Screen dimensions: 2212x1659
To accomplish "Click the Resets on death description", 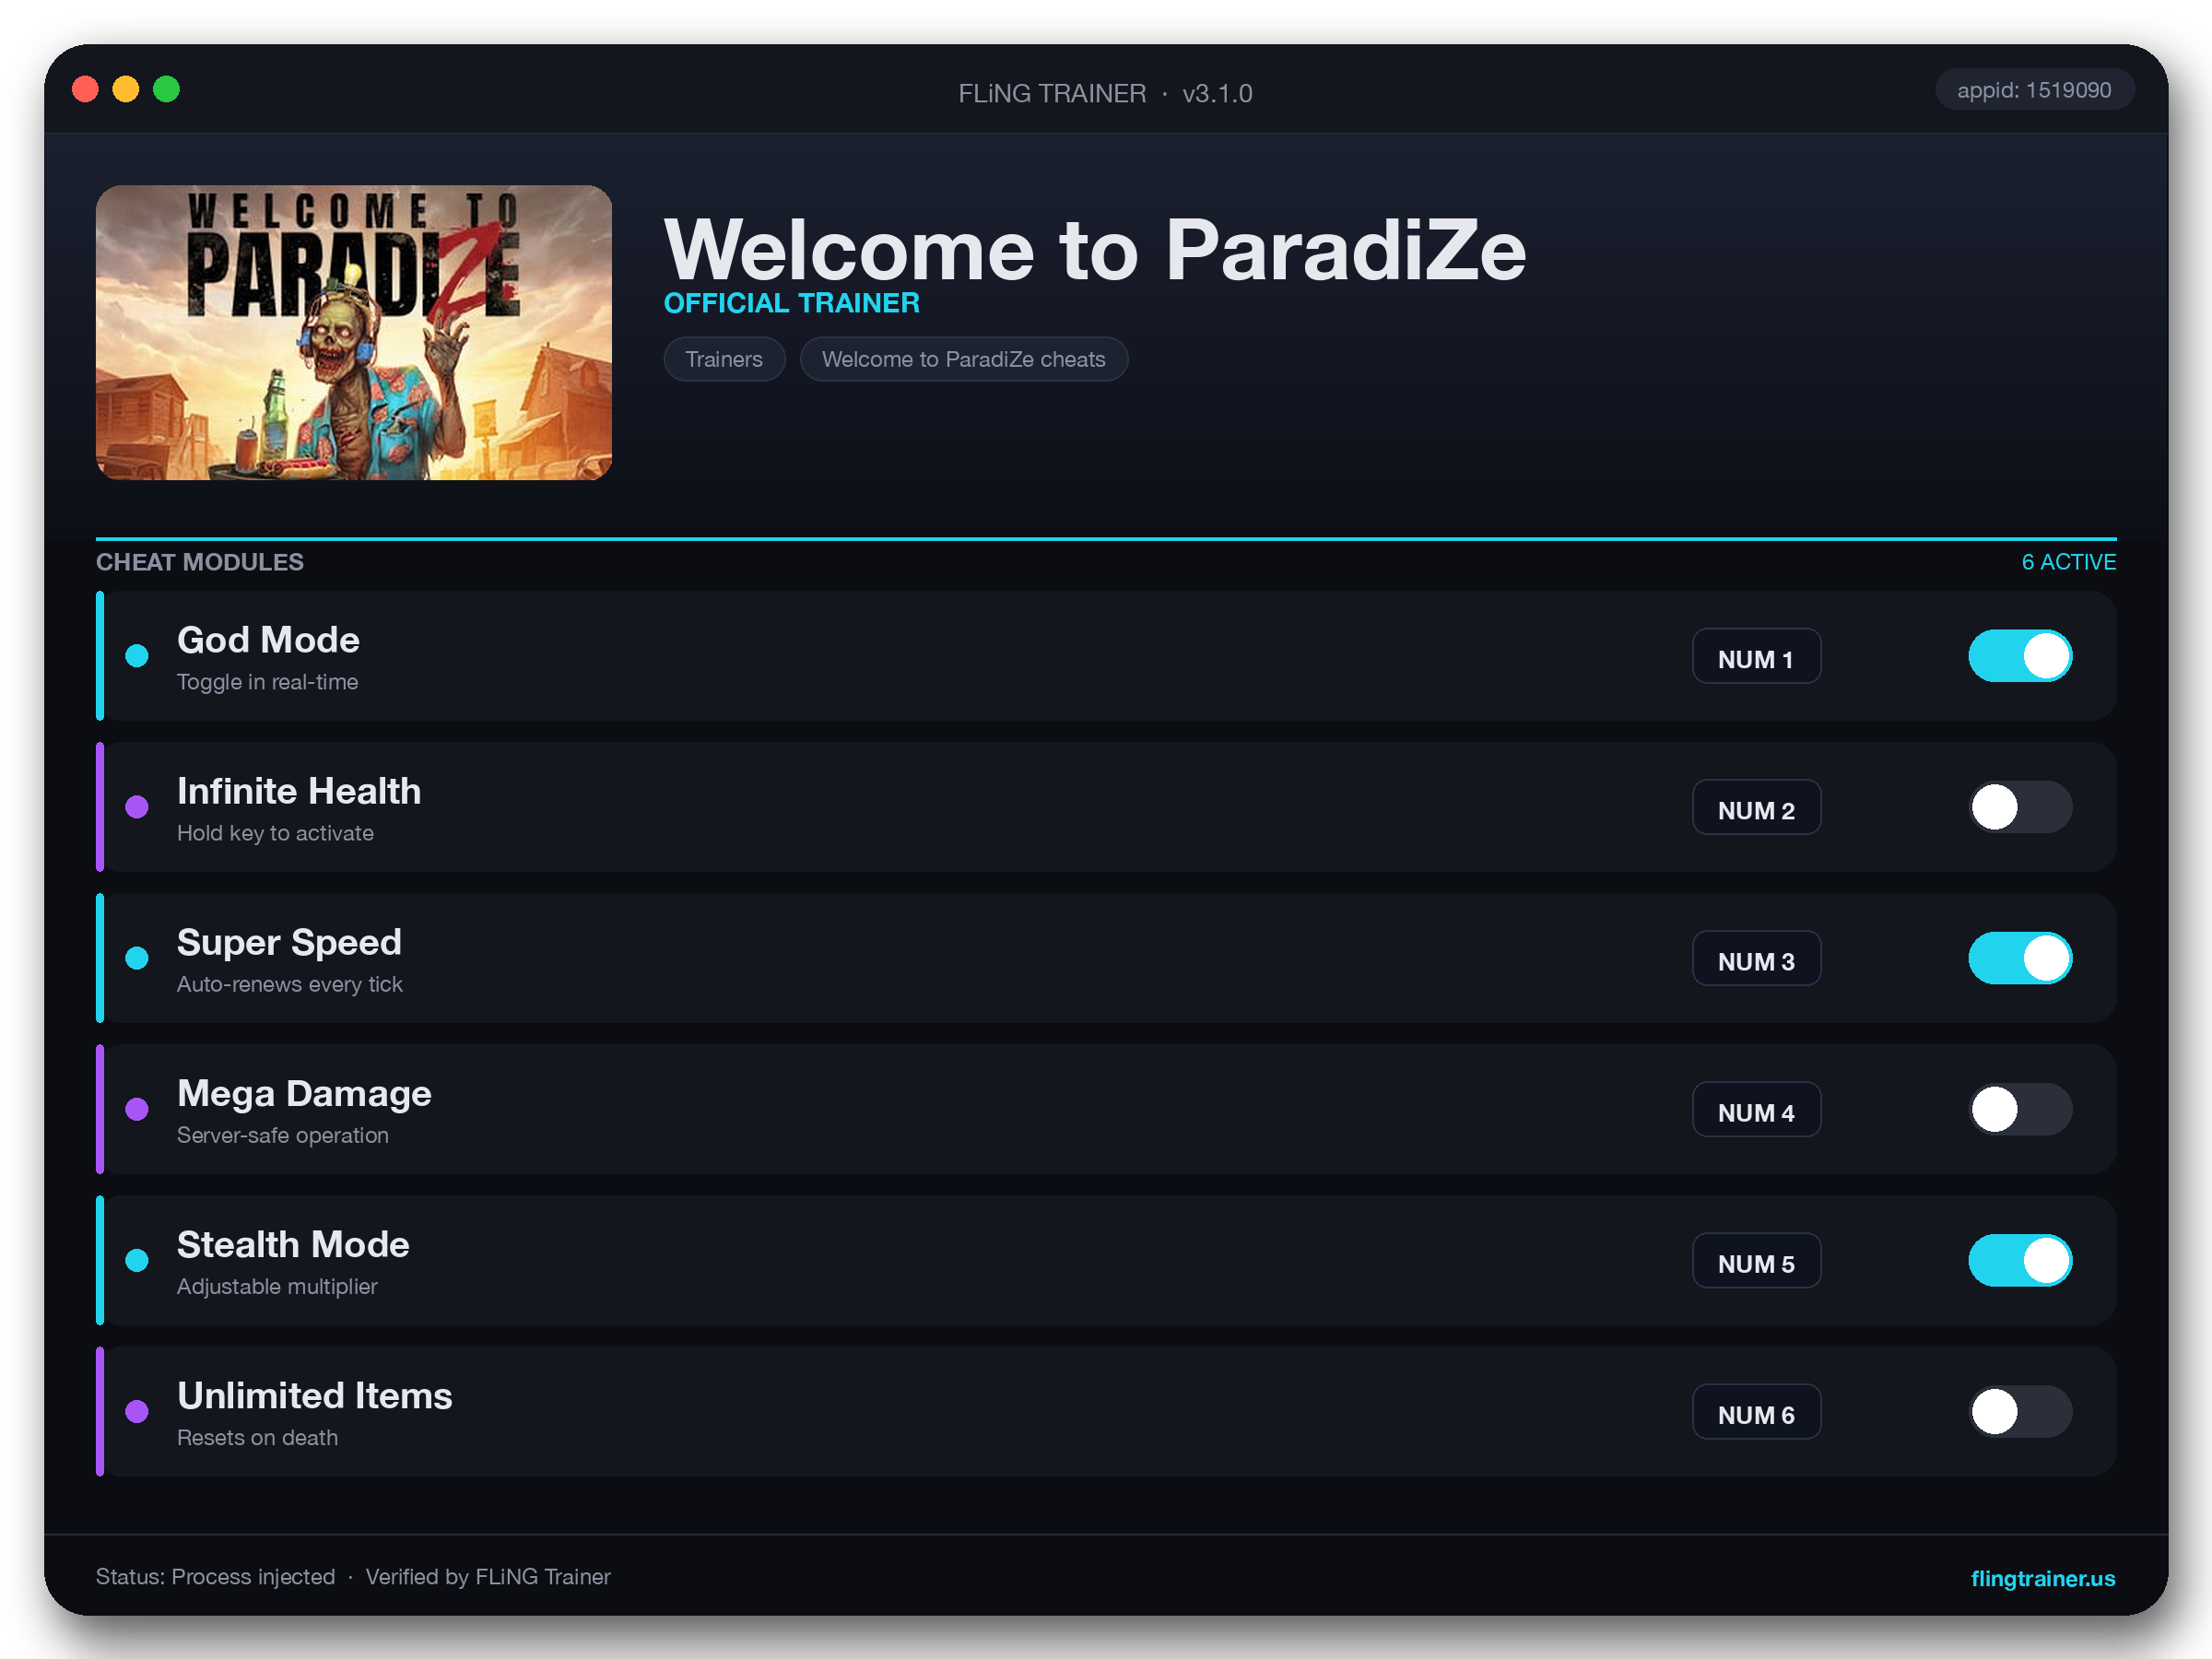I will click(257, 1437).
